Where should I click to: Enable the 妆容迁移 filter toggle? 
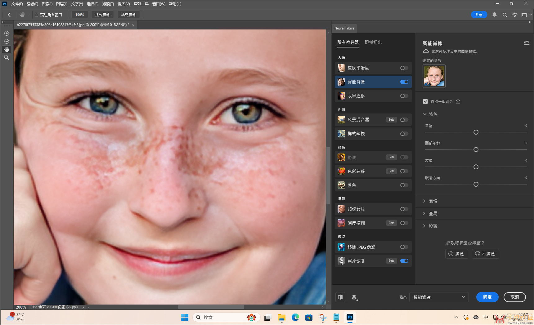tap(404, 96)
